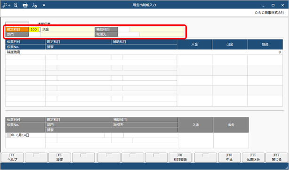Click the 勘定科目 code field showing 100

click(34, 30)
